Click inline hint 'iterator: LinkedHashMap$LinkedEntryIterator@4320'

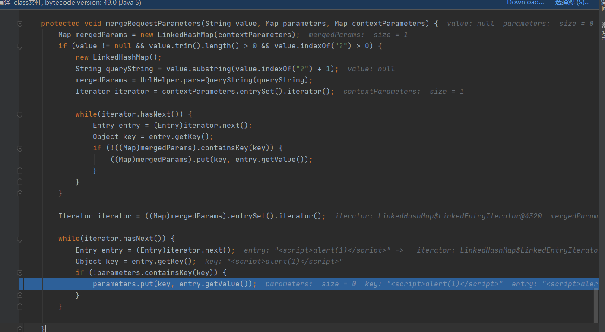click(x=438, y=216)
